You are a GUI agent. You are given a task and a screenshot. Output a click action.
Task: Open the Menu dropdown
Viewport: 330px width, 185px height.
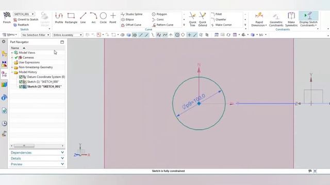tap(9, 35)
